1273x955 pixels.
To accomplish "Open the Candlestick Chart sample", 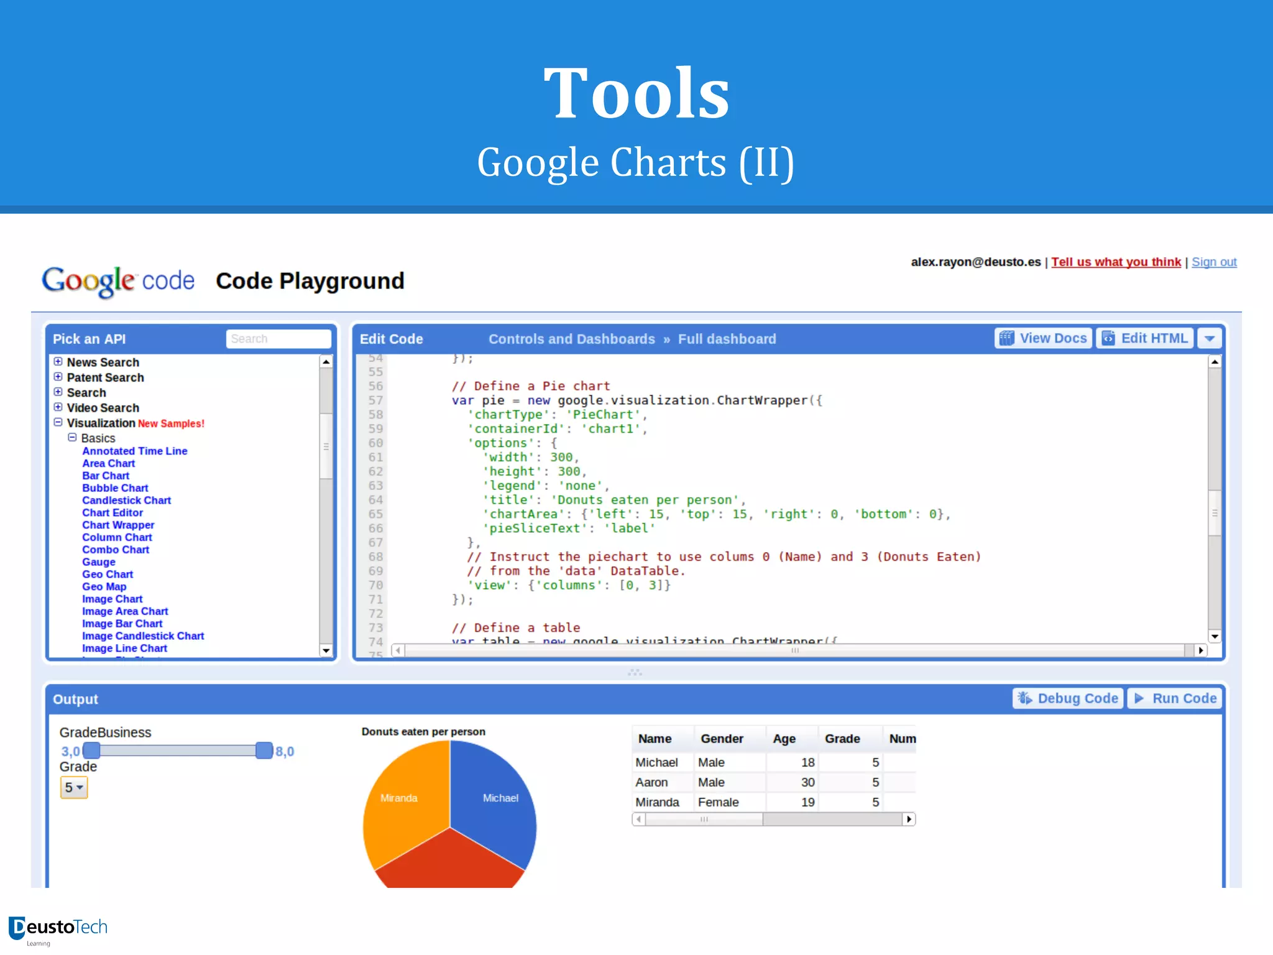I will pos(127,501).
